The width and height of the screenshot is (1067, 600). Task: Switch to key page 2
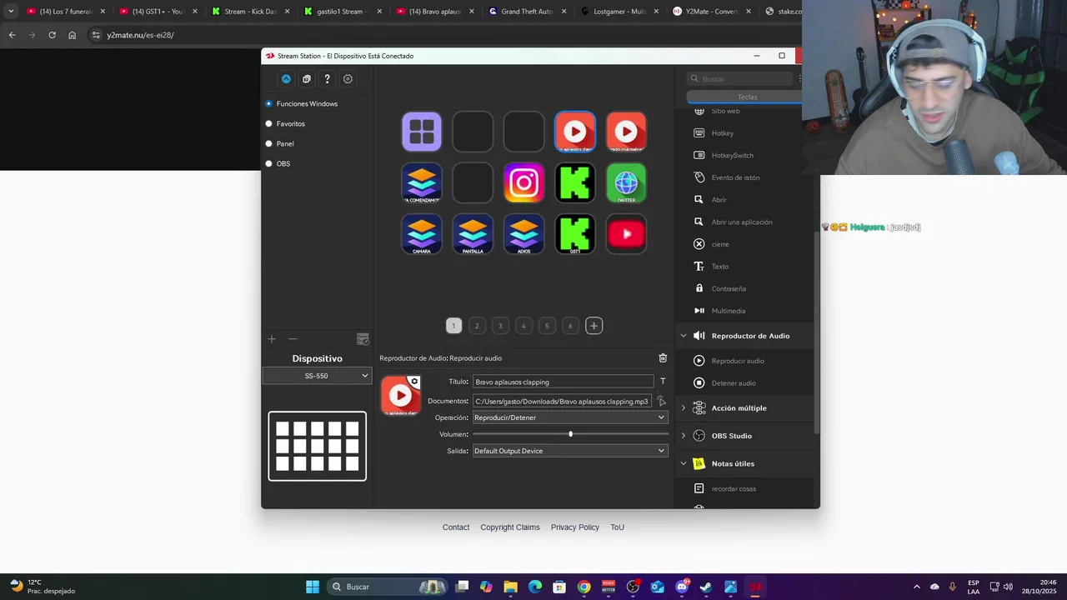[x=477, y=326]
